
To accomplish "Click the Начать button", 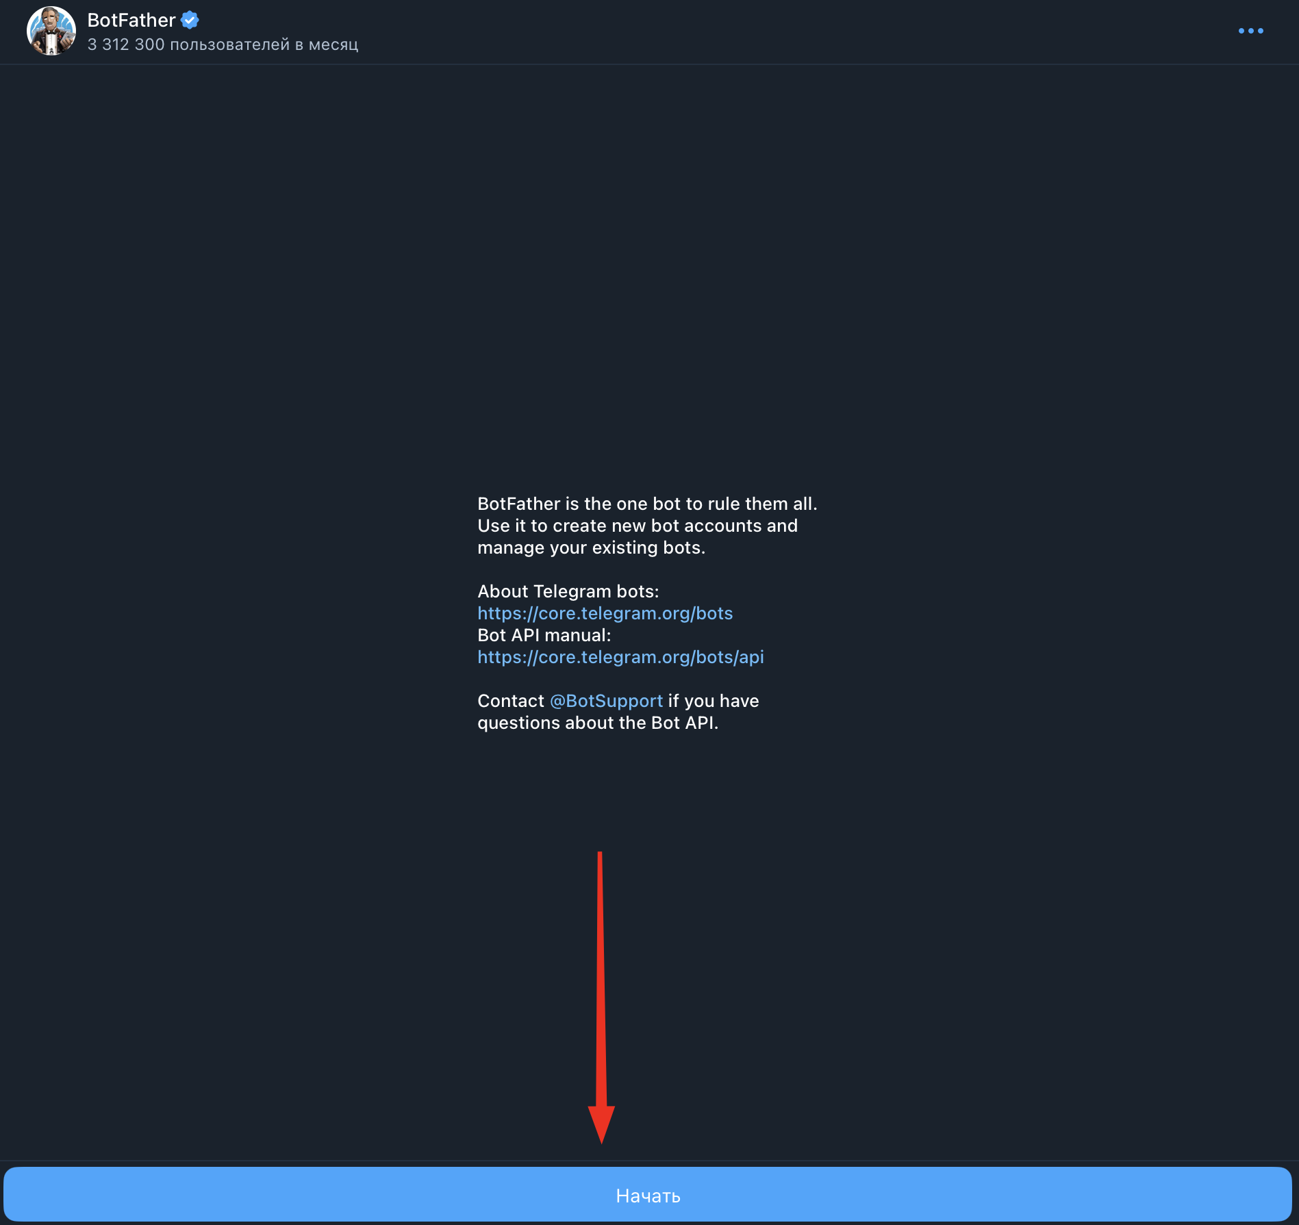I will pyautogui.click(x=648, y=1195).
